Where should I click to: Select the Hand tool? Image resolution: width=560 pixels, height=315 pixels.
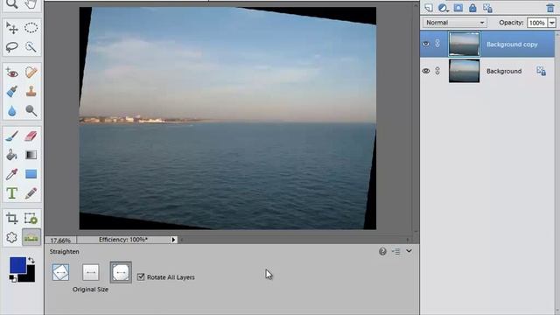(31, 3)
